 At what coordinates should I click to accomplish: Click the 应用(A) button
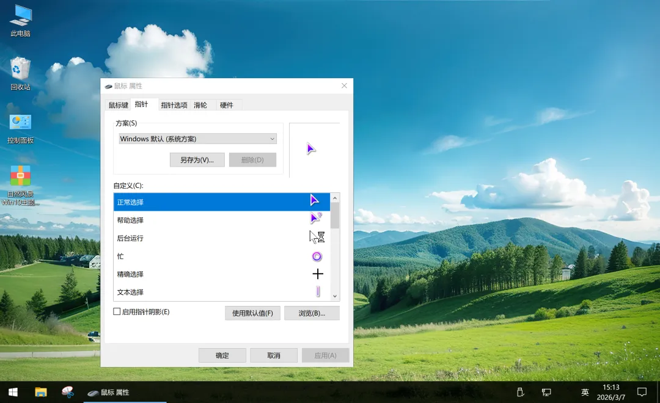tap(325, 355)
